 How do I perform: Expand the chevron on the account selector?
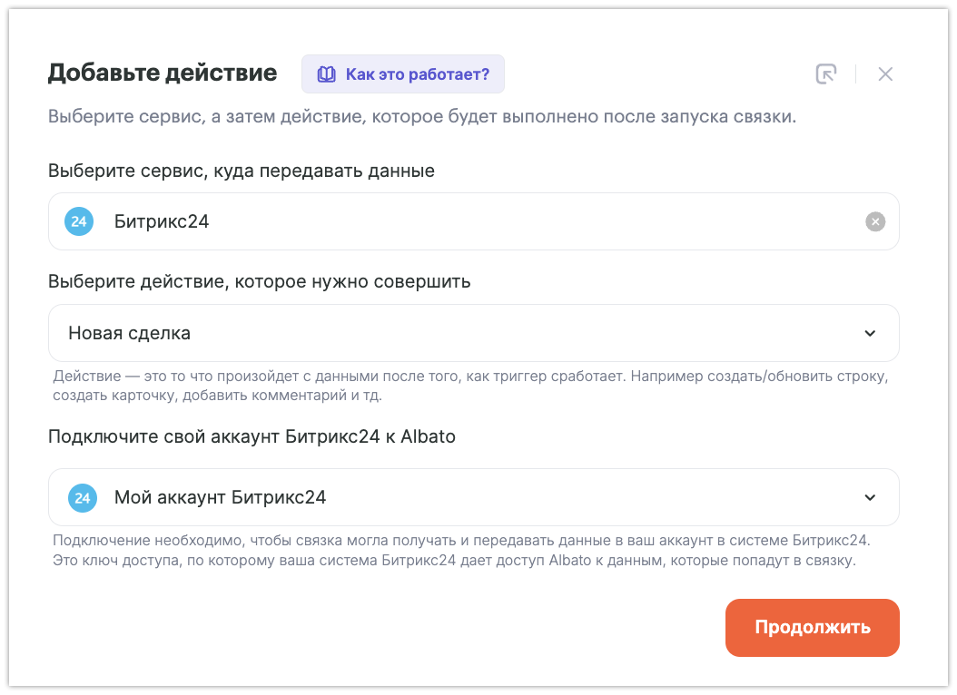[870, 497]
